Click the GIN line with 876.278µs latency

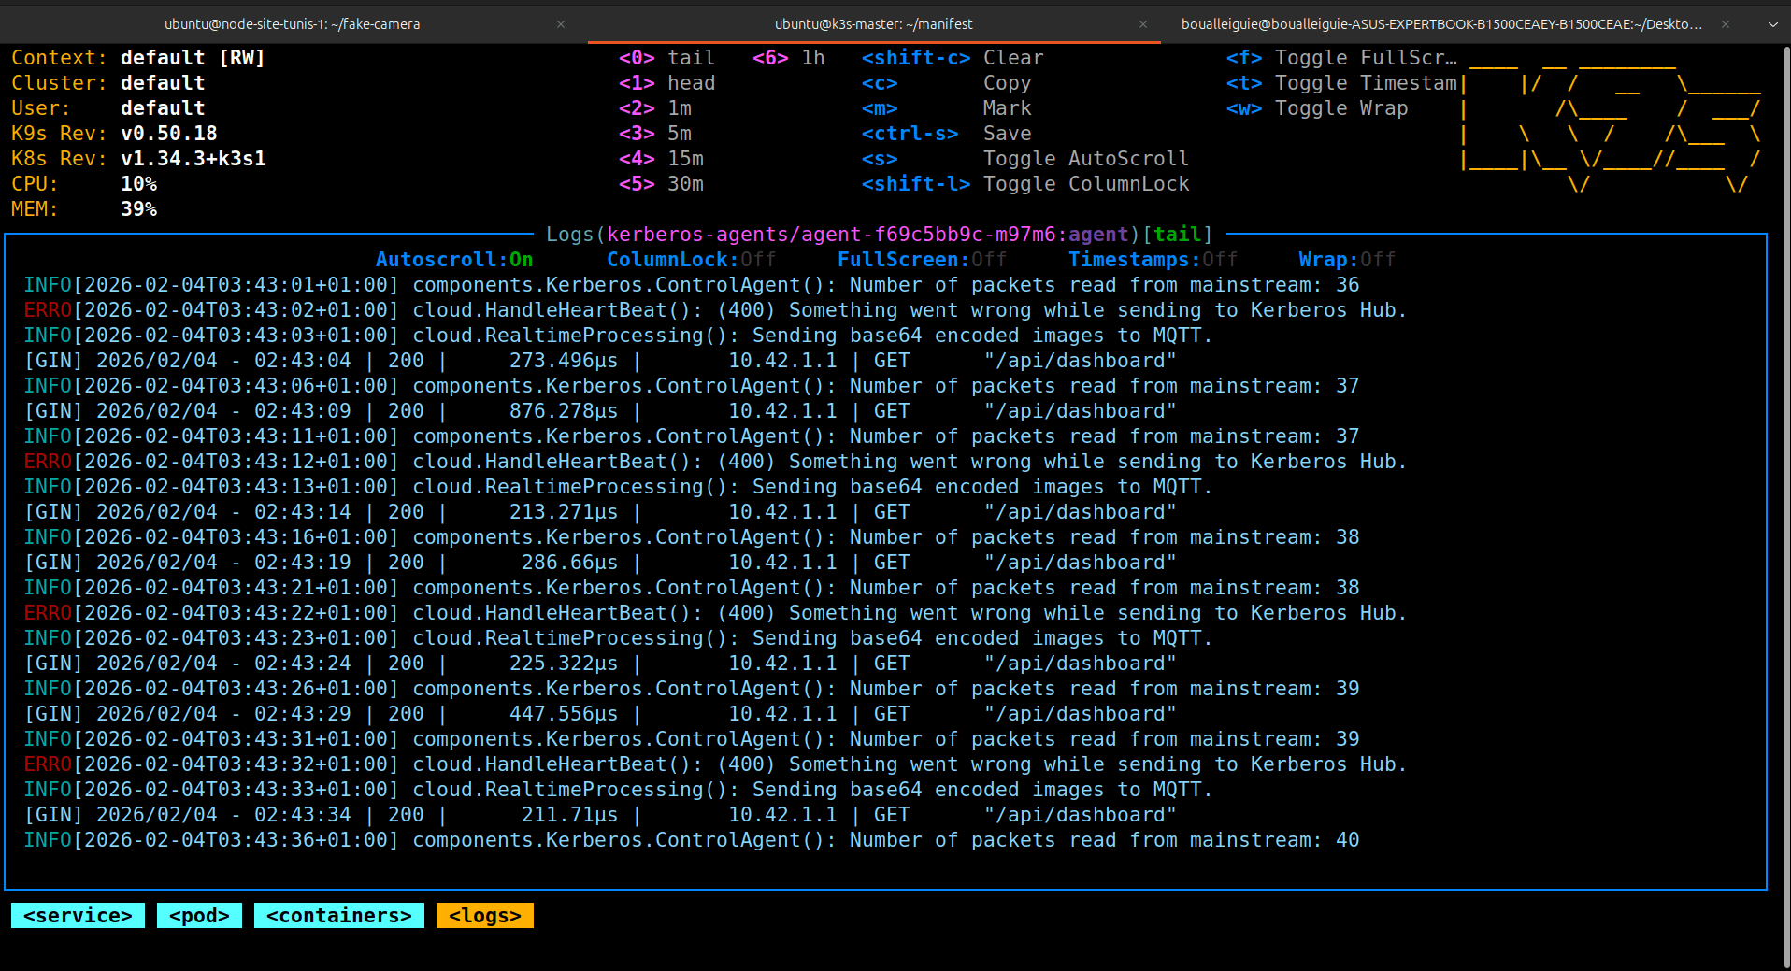600,411
